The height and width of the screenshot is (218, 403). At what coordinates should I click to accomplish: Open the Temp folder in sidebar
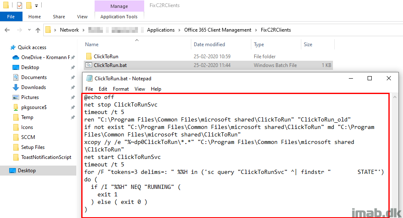click(27, 117)
